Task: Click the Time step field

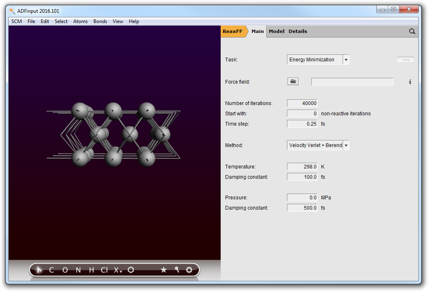Action: [302, 124]
